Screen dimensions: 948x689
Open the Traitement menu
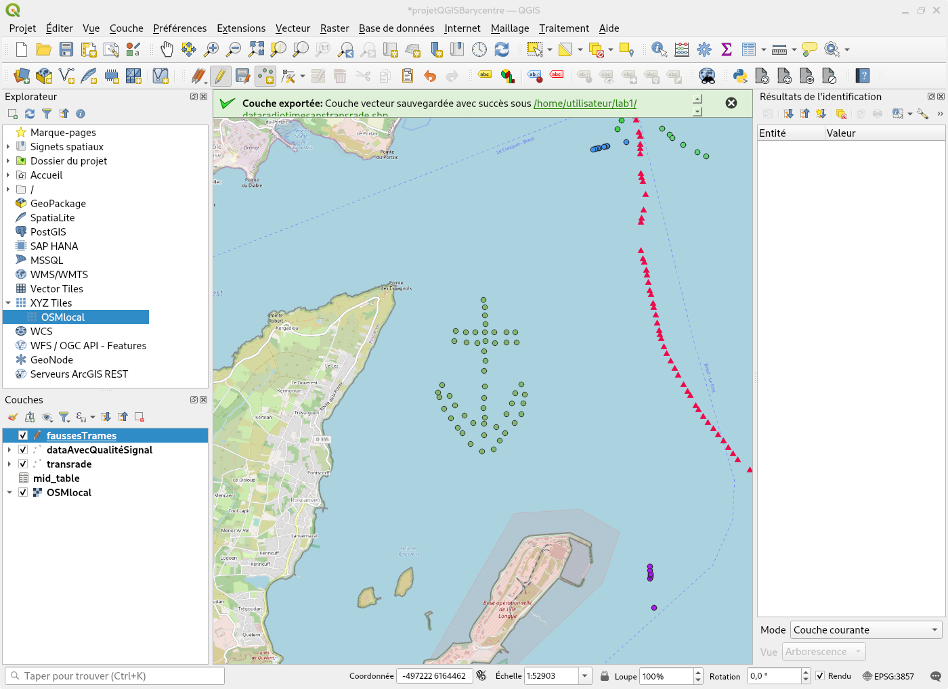coord(564,28)
